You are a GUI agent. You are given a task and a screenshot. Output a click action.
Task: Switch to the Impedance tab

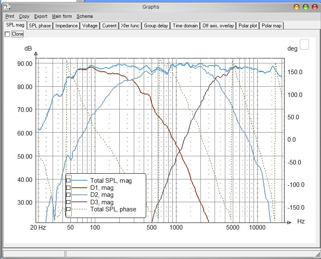[x=66, y=26]
